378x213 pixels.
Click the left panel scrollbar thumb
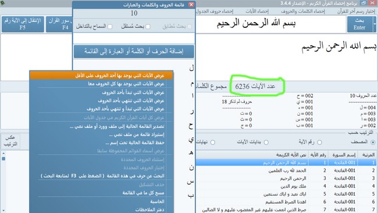pos(3,159)
